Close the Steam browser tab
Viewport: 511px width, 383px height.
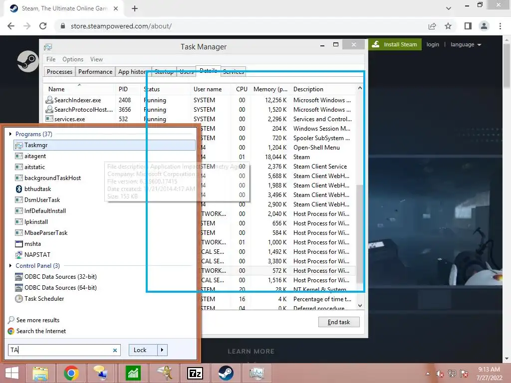(x=116, y=9)
